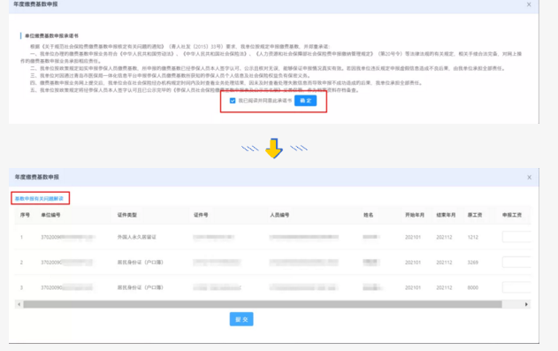Screen dimensions: 558x351
Task: Click the 单位编号 column header
Action: (50, 215)
